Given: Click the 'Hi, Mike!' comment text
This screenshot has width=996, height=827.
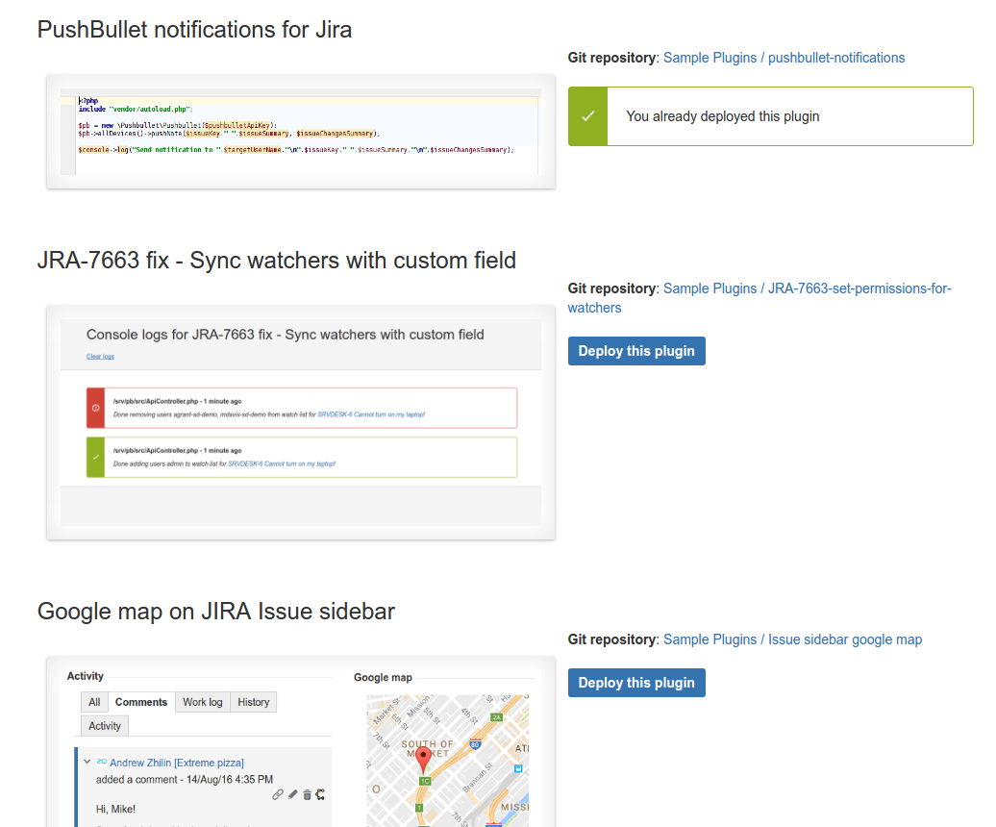Looking at the screenshot, I should (x=115, y=810).
